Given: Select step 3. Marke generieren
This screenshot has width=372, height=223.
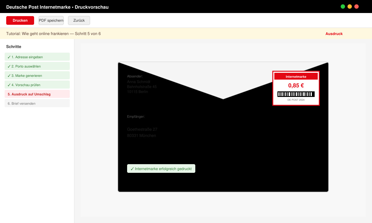Looking at the screenshot, I should click(x=37, y=76).
